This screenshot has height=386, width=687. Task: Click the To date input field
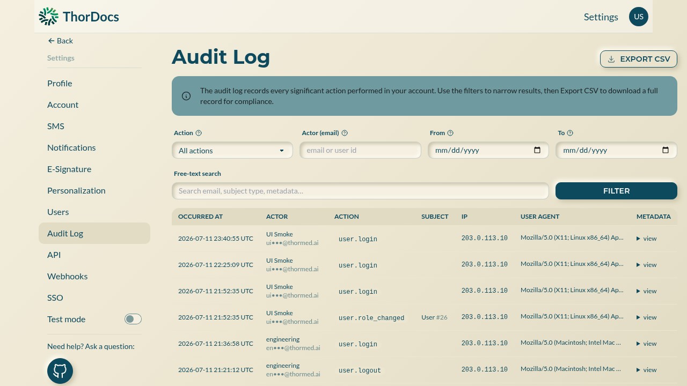pos(616,150)
